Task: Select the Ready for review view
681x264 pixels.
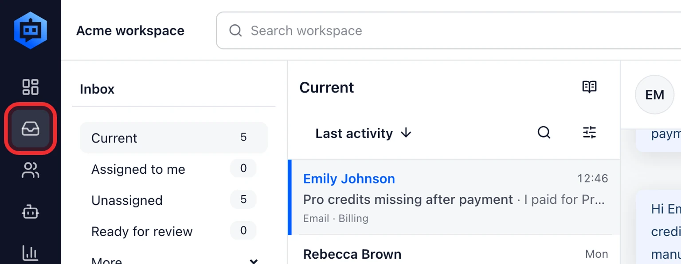Action: [x=174, y=231]
